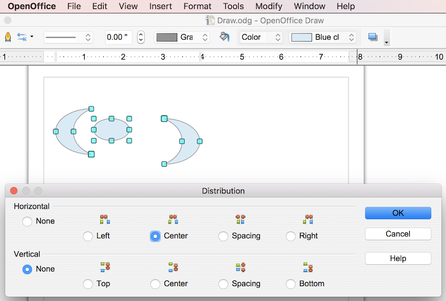Viewport: 446px width, 301px height.
Task: Click the horizontal Left distribution icon
Action: 105,220
